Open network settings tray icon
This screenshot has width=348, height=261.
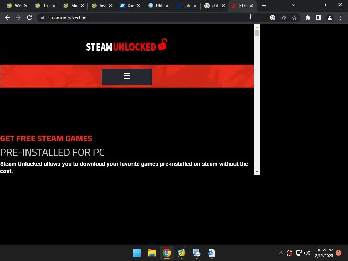click(x=299, y=253)
